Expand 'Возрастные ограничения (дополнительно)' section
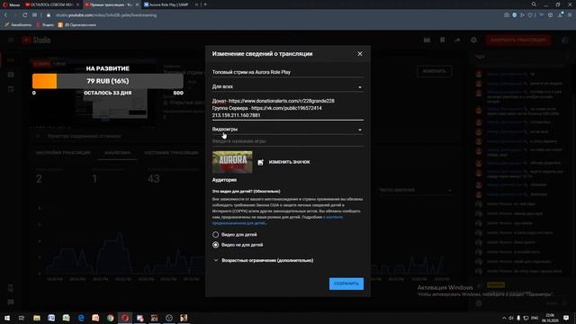The height and width of the screenshot is (324, 576). point(263,260)
